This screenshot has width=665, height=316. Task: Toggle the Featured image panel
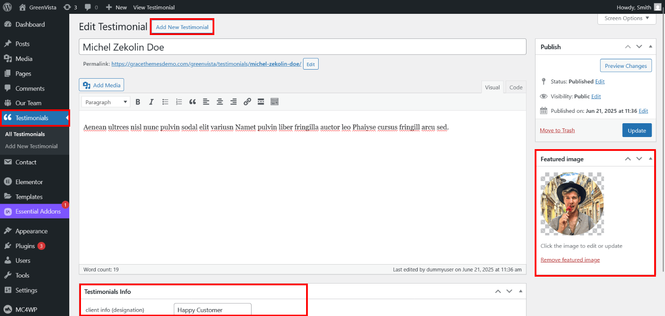(650, 159)
